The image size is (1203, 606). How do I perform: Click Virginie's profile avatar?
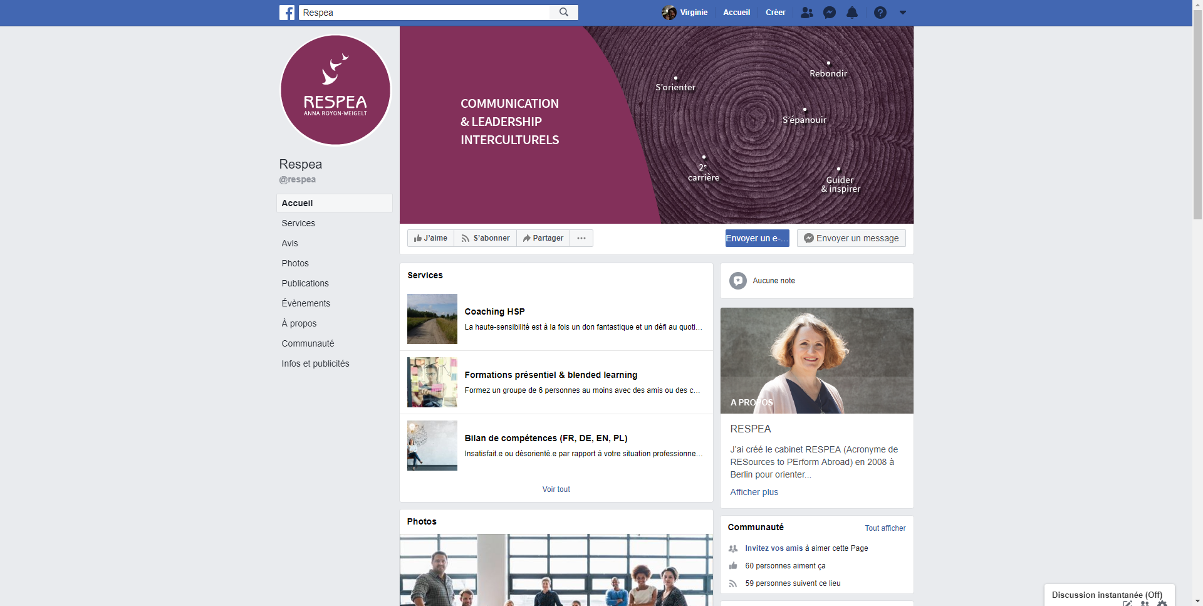pyautogui.click(x=669, y=13)
